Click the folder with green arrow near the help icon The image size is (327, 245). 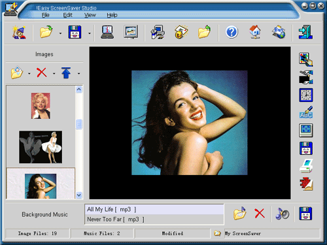(x=205, y=31)
